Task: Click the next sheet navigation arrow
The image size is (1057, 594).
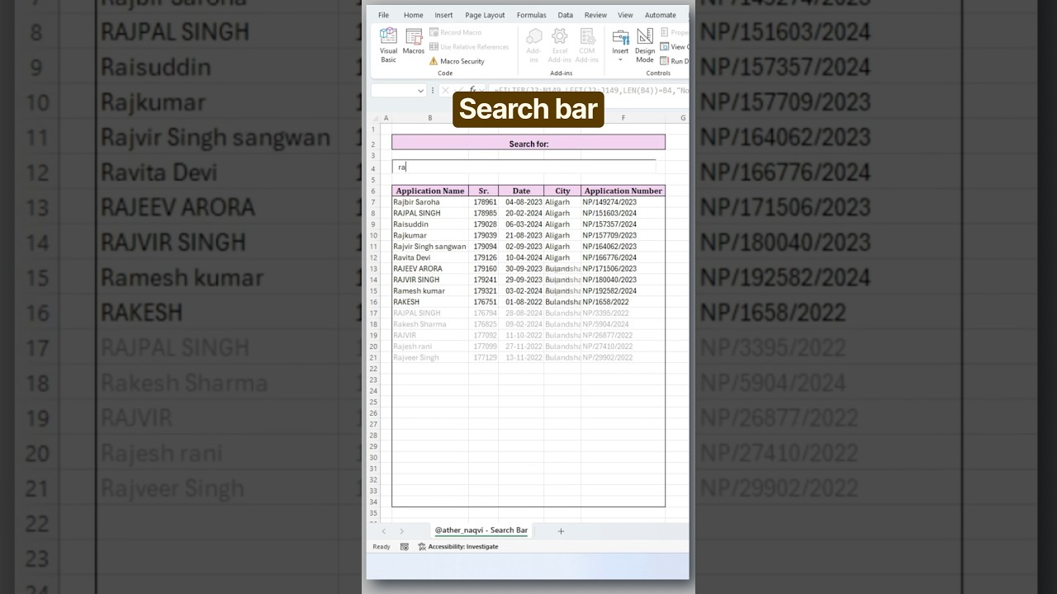Action: click(401, 531)
